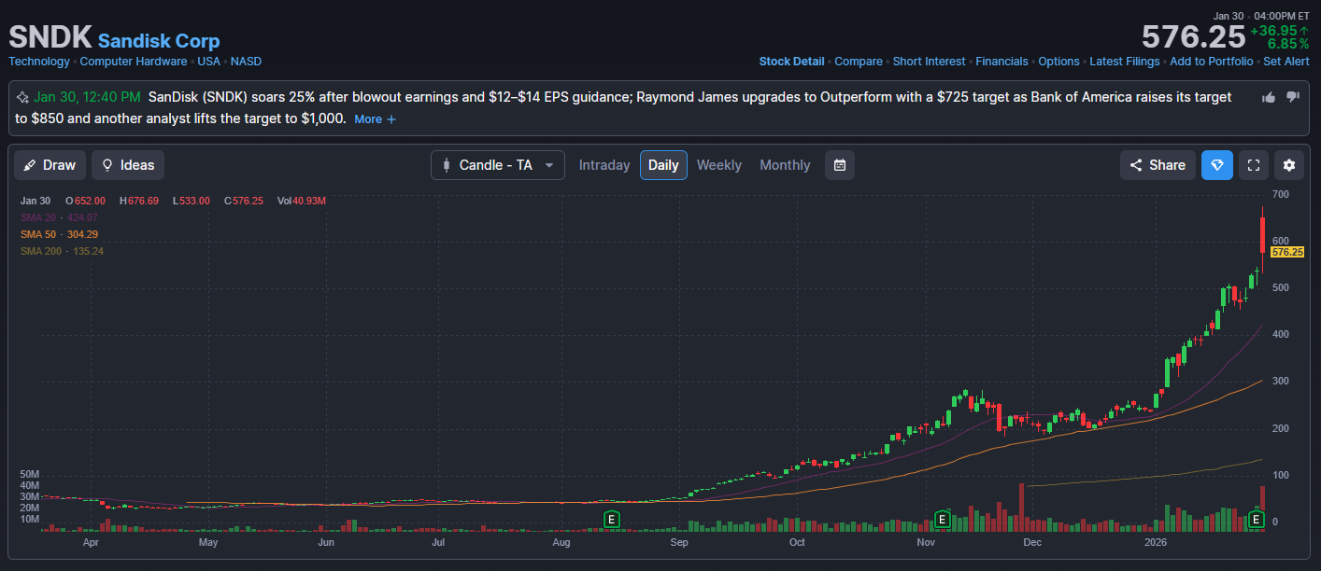Viewport: 1321px width, 571px height.
Task: Click the AI sparkle icon beside news date
Action: click(x=22, y=97)
